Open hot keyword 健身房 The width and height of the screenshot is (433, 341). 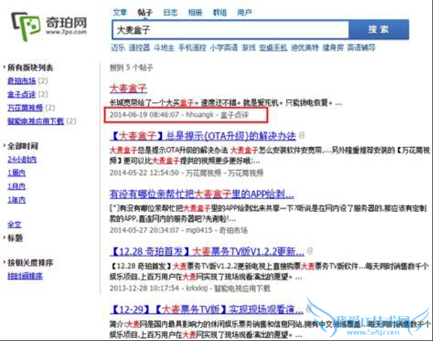coord(333,48)
